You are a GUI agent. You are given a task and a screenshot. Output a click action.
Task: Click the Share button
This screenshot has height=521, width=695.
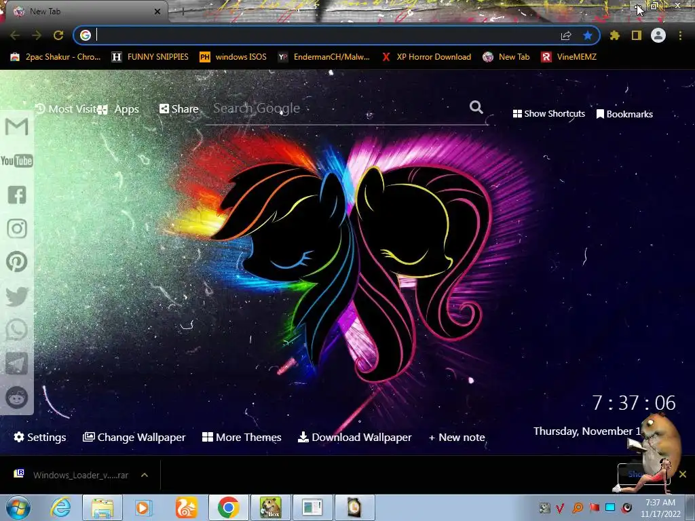click(x=179, y=109)
